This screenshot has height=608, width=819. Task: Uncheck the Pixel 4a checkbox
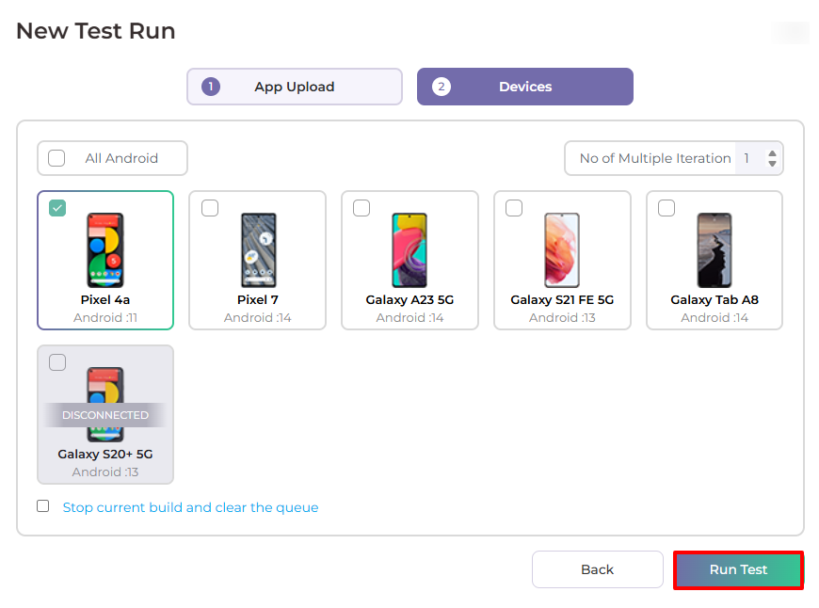pos(57,209)
